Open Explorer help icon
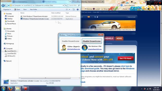This screenshot has height=91, width=162. pos(78,10)
